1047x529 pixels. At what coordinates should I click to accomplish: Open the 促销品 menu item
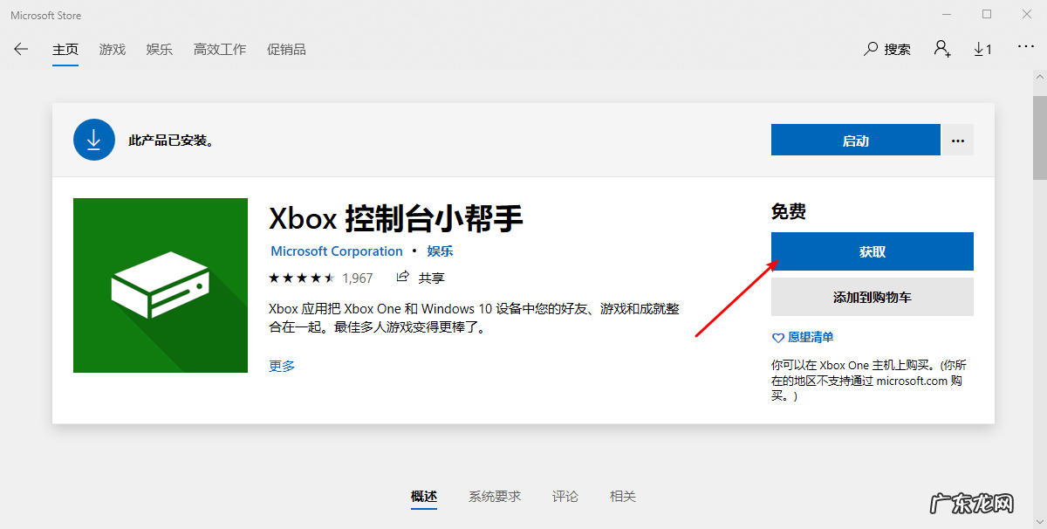pyautogui.click(x=286, y=49)
